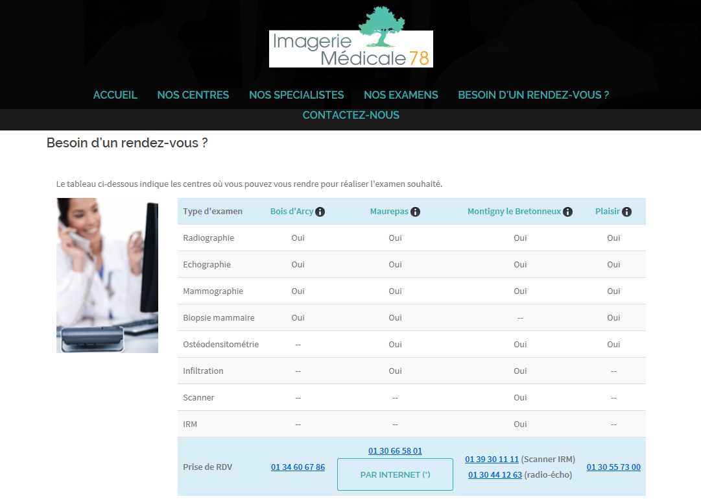Open Montigny le Bretonneux centre link
The height and width of the screenshot is (503, 701).
[514, 211]
